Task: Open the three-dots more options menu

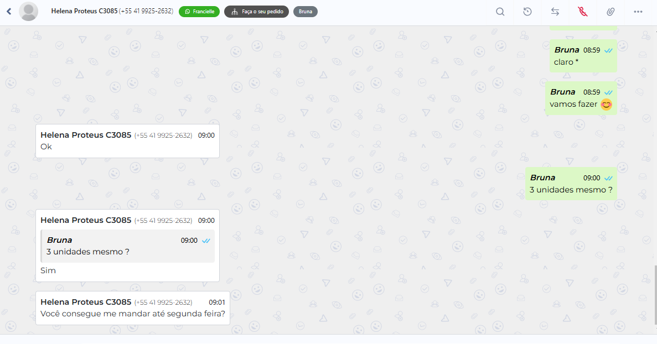Action: 638,12
